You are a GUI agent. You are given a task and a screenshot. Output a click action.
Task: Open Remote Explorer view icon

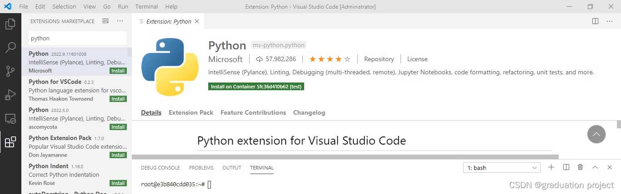click(x=10, y=119)
